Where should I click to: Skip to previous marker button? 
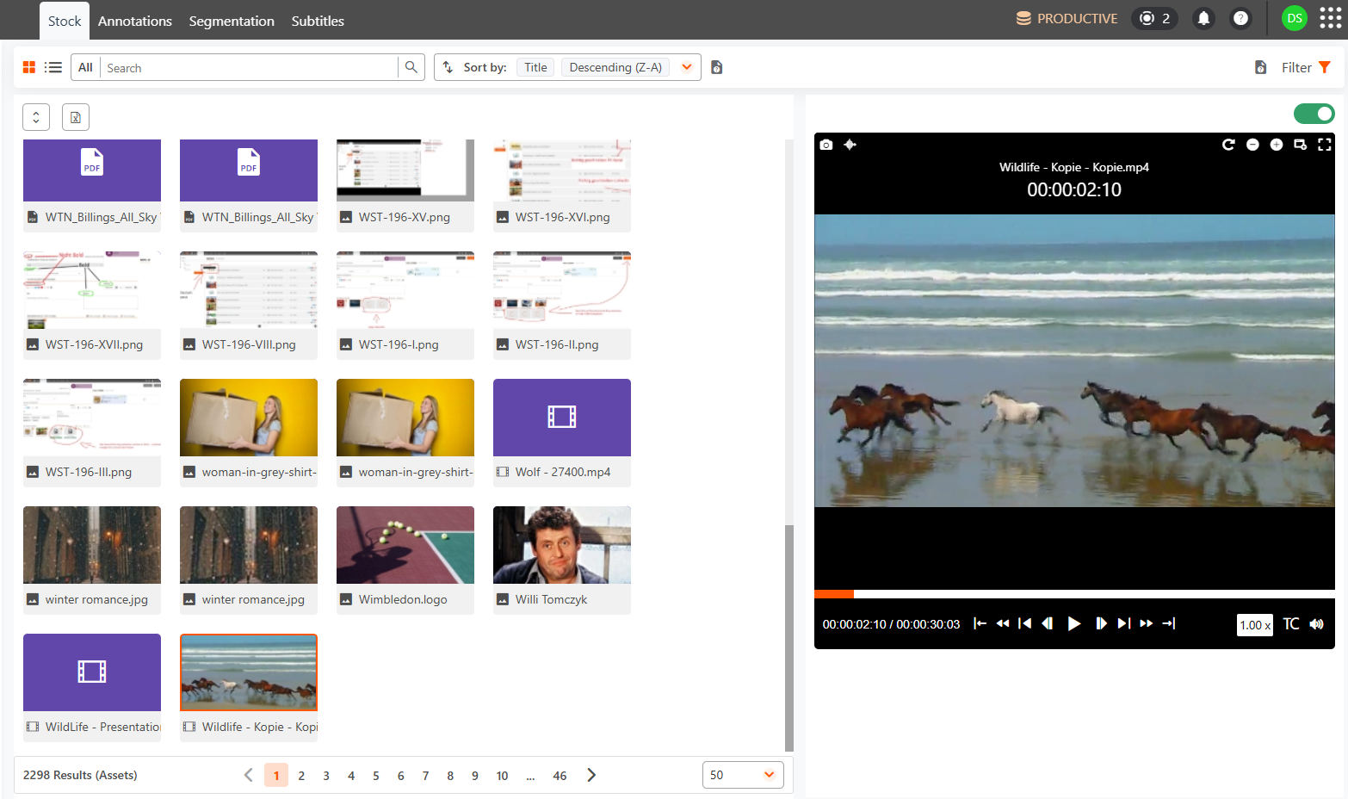(1024, 623)
